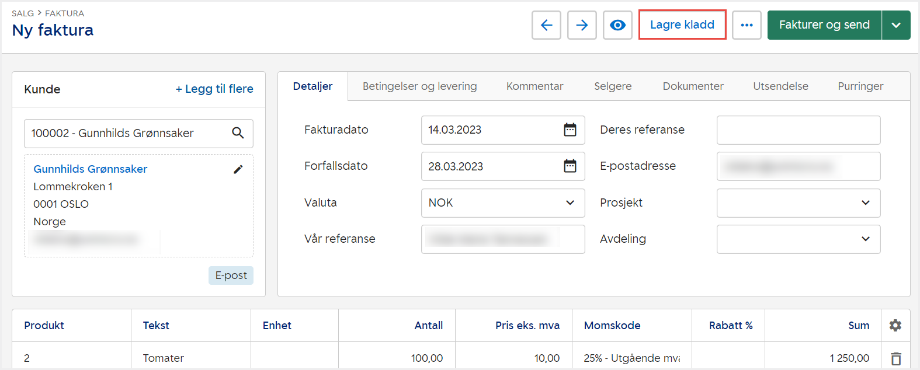
Task: Click into the Deres referanse field
Action: pos(798,130)
